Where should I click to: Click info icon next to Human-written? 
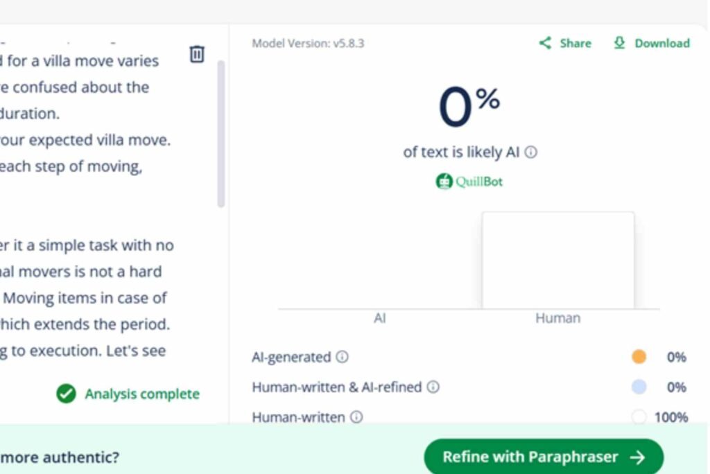[356, 417]
